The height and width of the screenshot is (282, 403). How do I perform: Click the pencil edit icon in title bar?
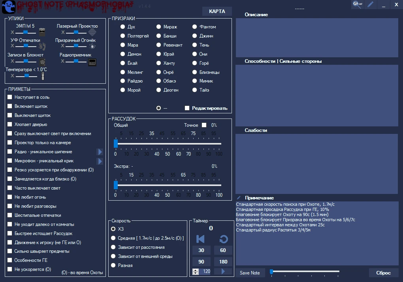370,4
